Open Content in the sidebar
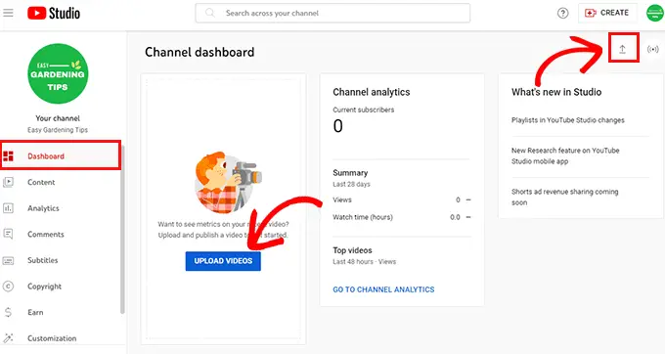This screenshot has width=665, height=354. (61, 182)
